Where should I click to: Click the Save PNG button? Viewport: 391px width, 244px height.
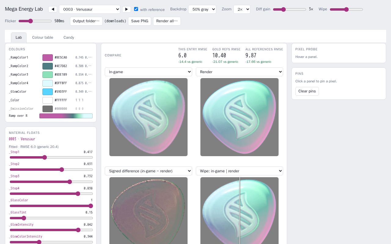(x=140, y=21)
